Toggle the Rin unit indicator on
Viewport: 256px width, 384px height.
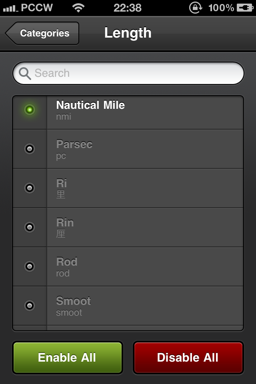30,227
